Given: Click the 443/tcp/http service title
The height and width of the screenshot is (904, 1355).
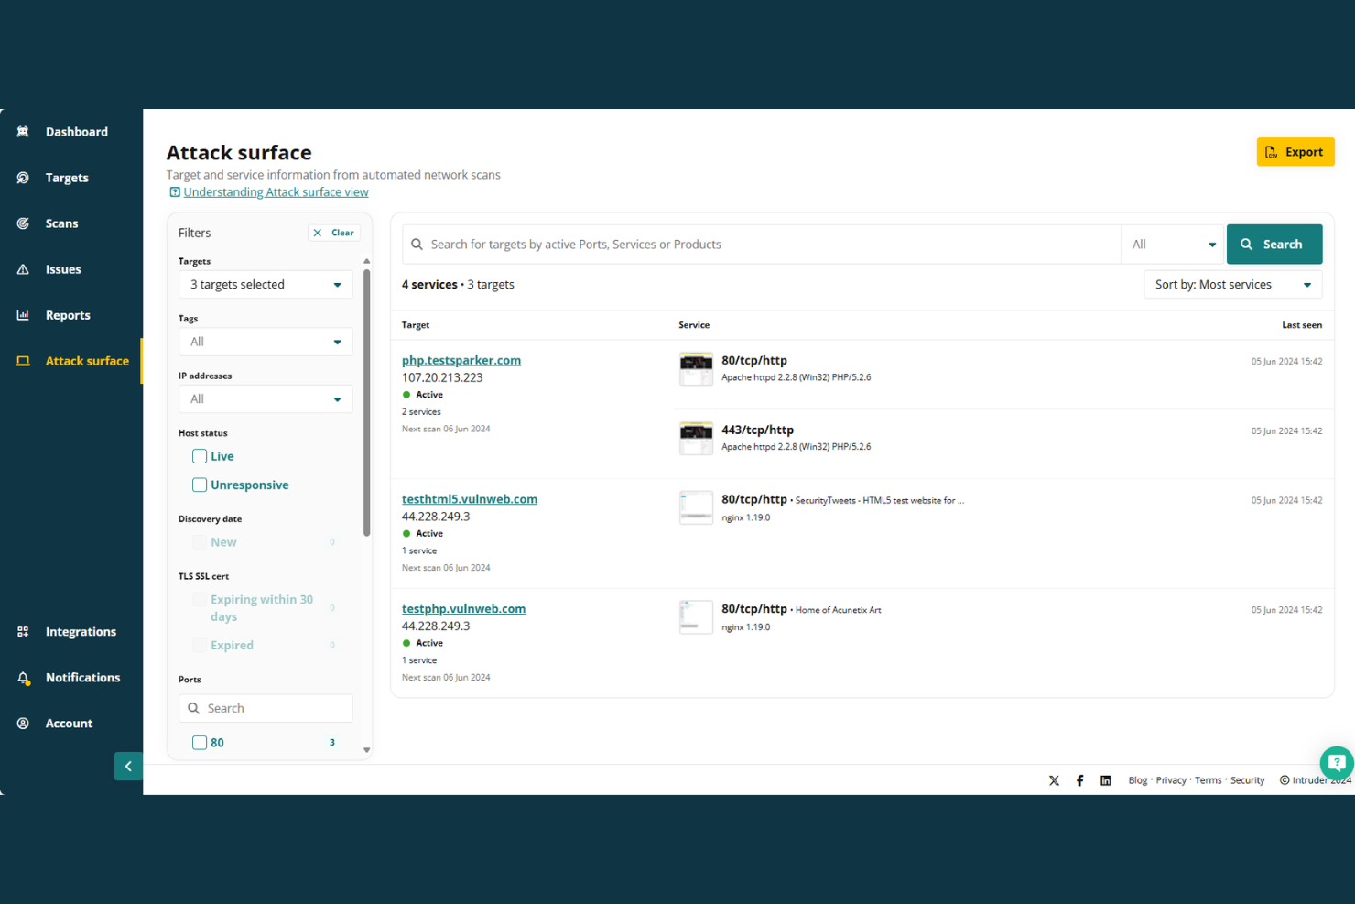Looking at the screenshot, I should [x=757, y=430].
